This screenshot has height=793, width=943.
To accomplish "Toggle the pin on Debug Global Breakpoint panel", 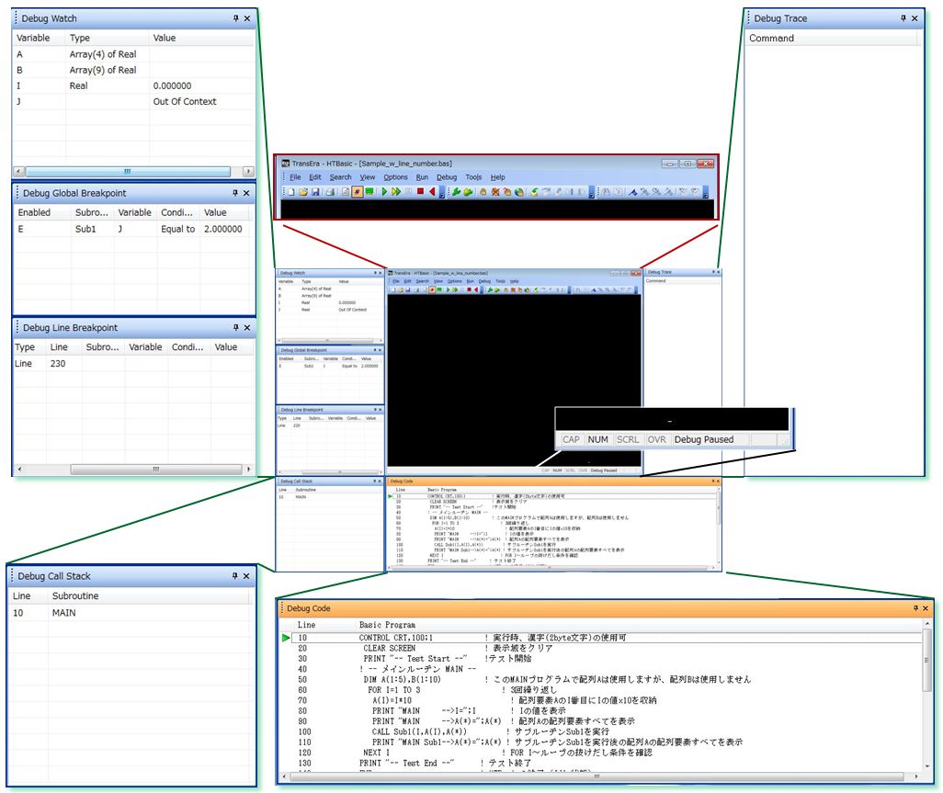I will 235,193.
